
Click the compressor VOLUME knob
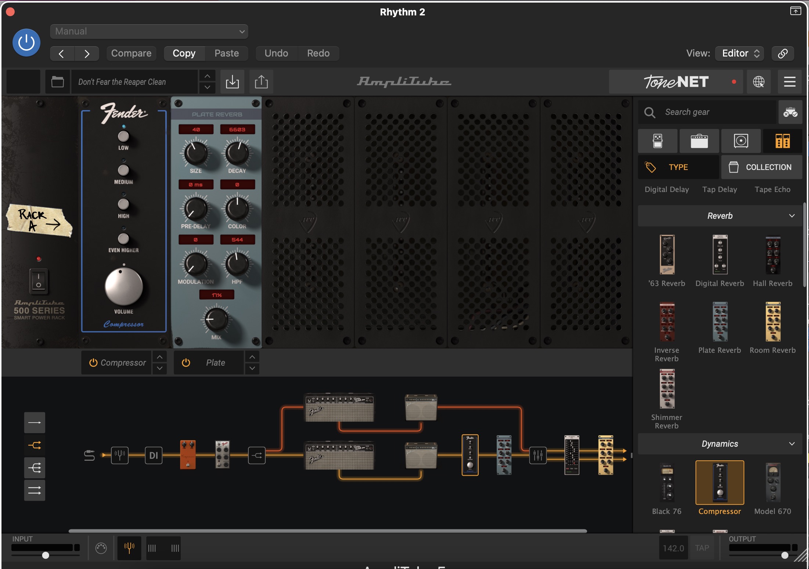123,286
